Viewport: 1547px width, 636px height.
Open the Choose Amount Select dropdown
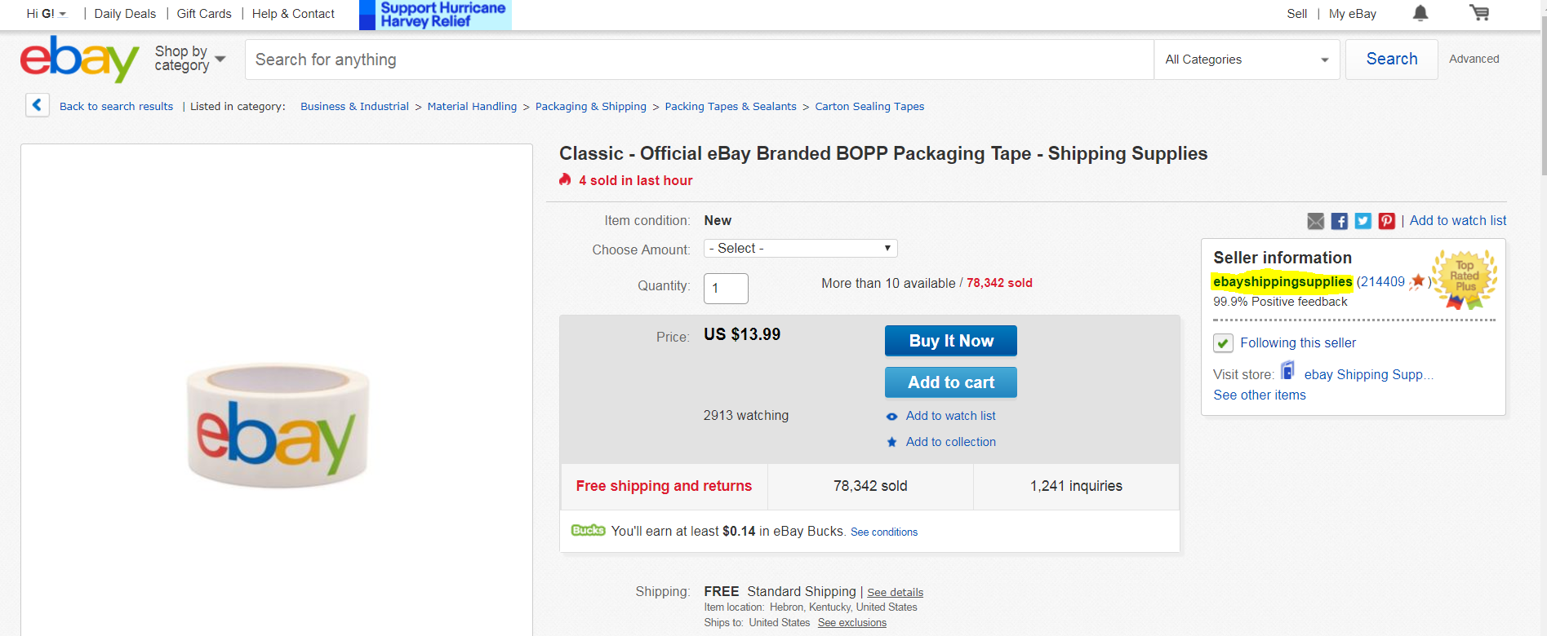coord(799,248)
